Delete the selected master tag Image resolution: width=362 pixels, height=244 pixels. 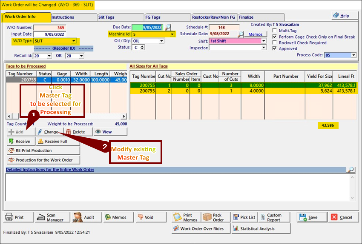tap(76, 132)
